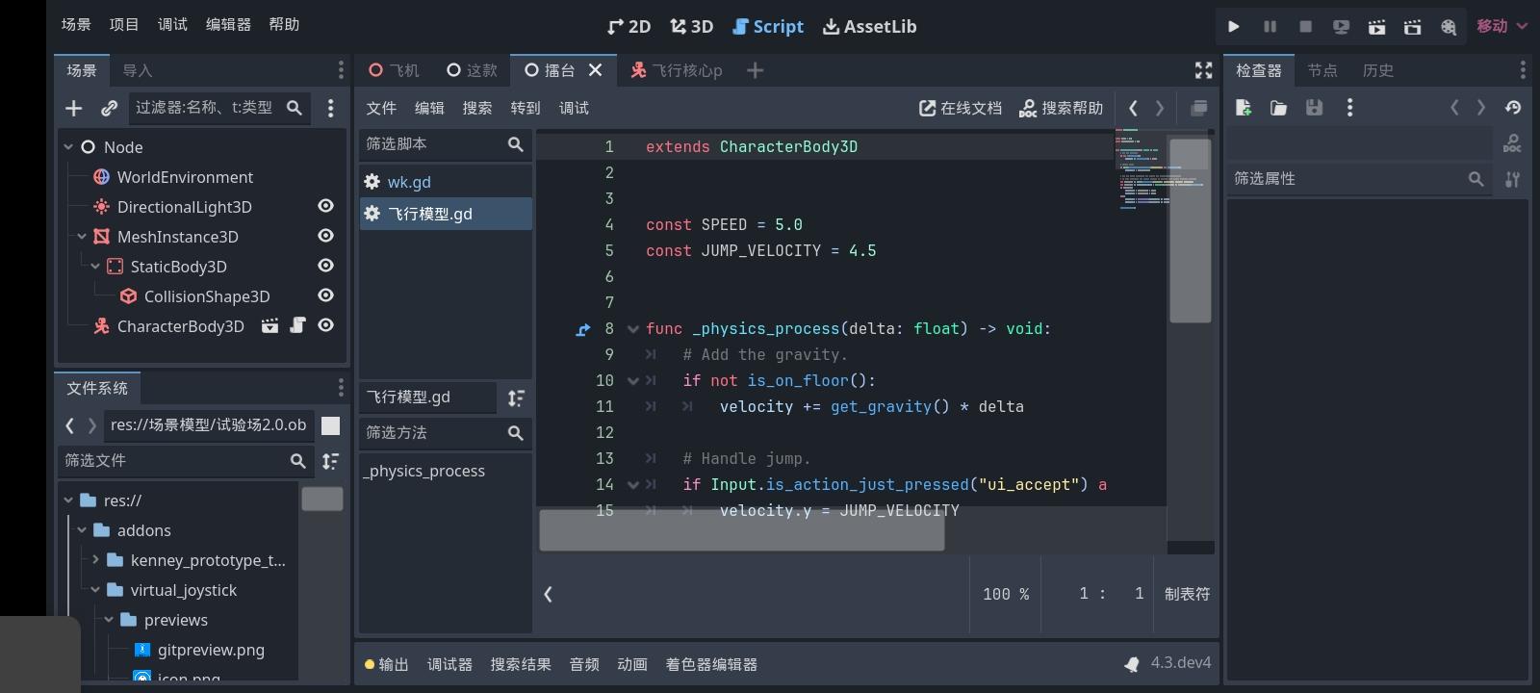
Task: Click the script editor vertical scrollbar
Action: point(1190,230)
